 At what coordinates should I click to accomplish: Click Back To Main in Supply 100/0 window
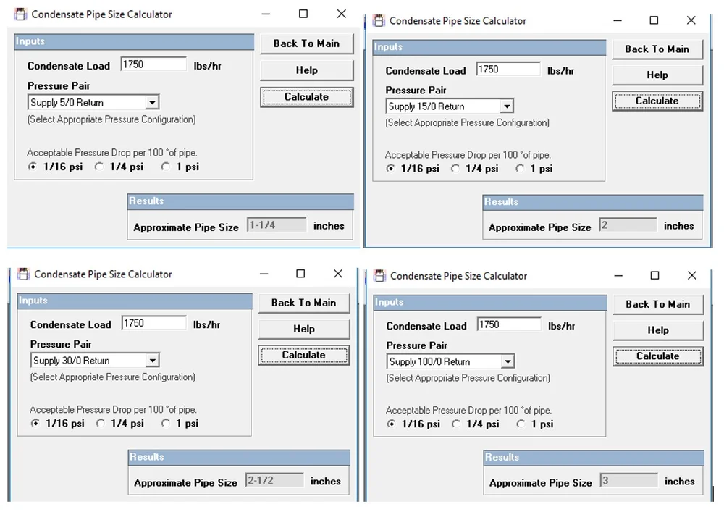657,305
